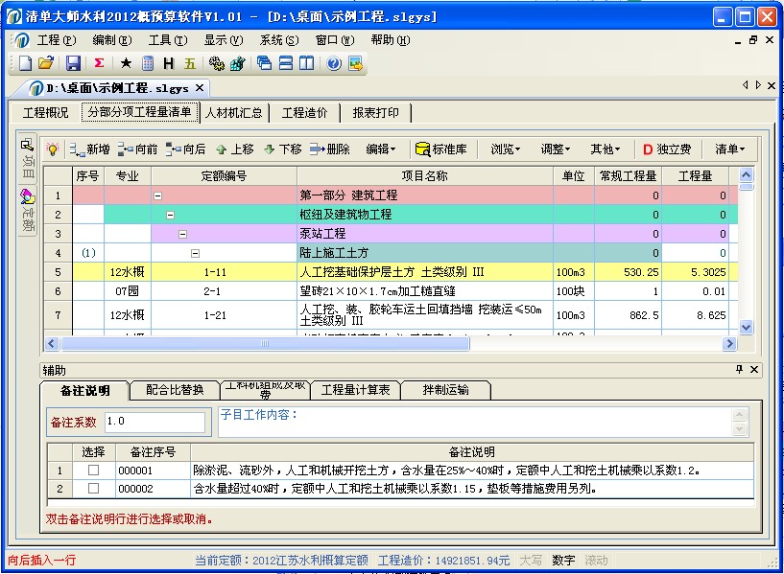Open help with the question mark icon
The image size is (784, 574).
(x=334, y=63)
